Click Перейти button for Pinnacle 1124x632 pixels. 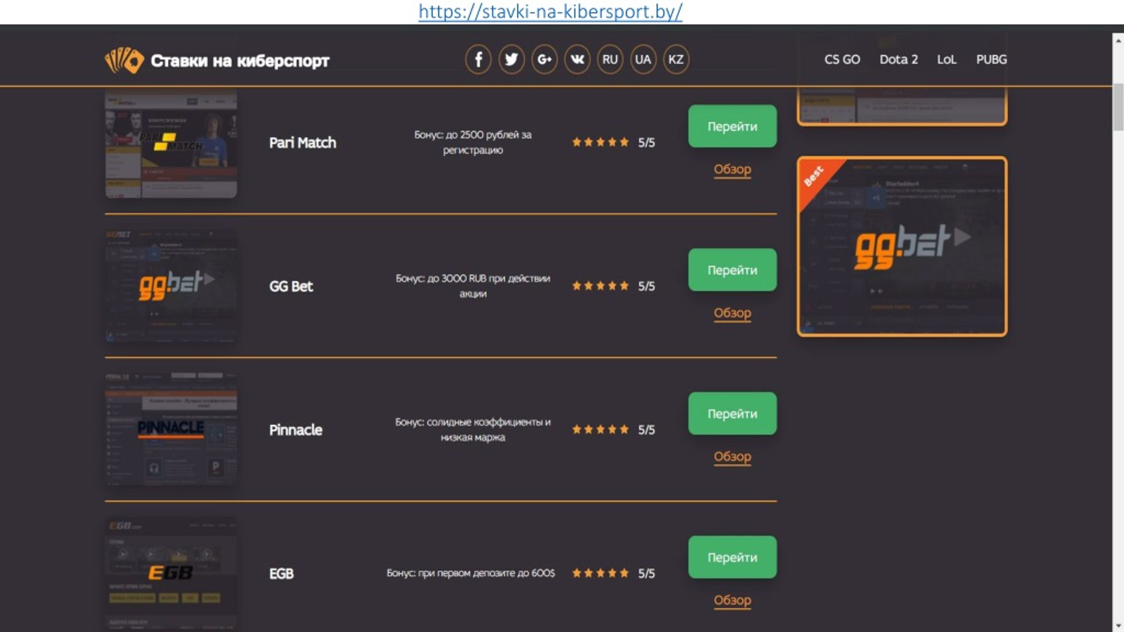(732, 413)
